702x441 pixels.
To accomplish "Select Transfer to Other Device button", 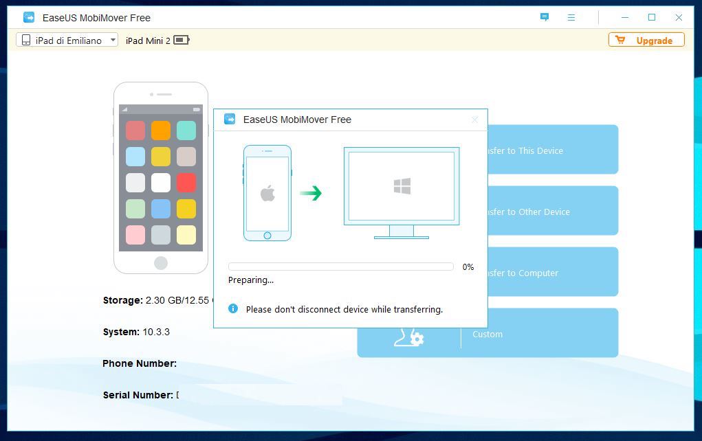I will [x=553, y=211].
